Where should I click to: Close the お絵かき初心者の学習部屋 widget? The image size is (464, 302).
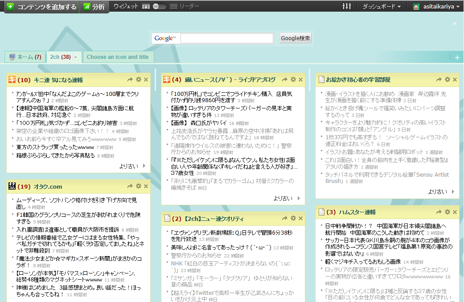click(455, 80)
